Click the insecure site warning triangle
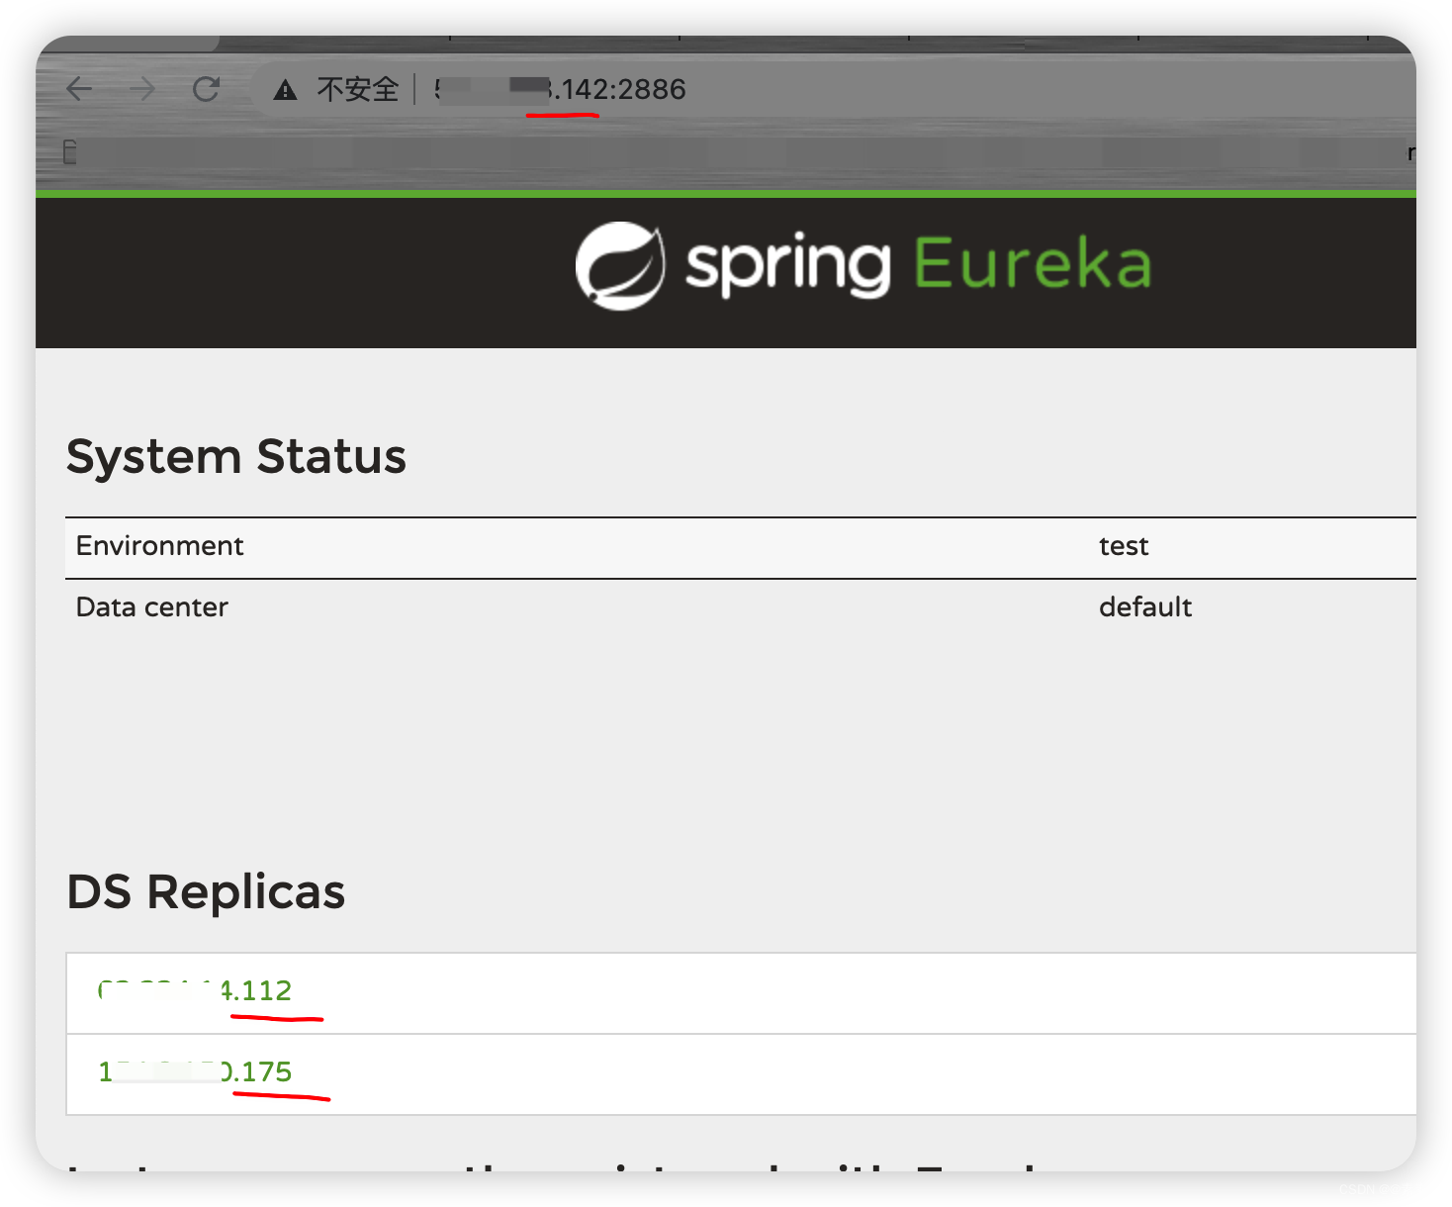Screen dimensions: 1452x1207 point(285,90)
